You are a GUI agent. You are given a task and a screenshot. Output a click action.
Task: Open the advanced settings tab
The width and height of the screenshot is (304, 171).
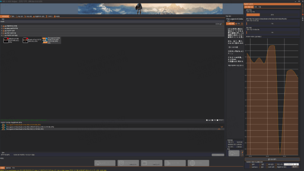(28, 16)
